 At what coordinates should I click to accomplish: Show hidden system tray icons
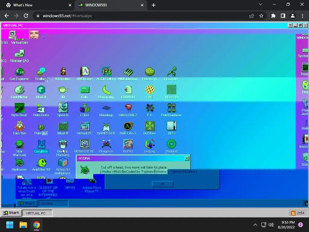[x=255, y=225]
